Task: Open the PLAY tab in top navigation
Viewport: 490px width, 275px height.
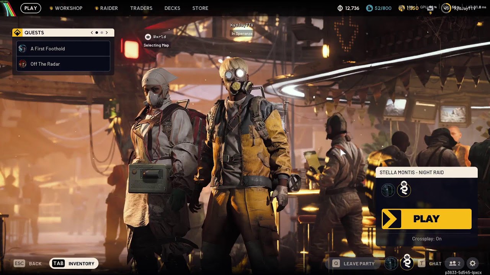Action: coord(31,8)
